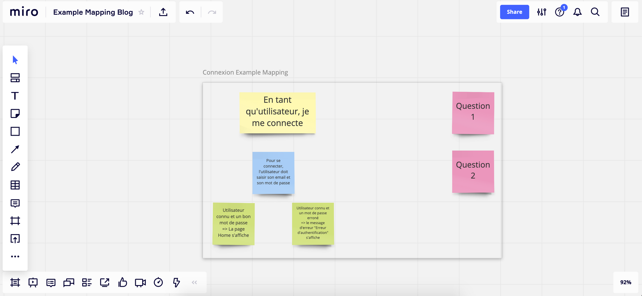Toggle favorite star on Example Mapping Blog
The image size is (642, 296).
pos(141,12)
